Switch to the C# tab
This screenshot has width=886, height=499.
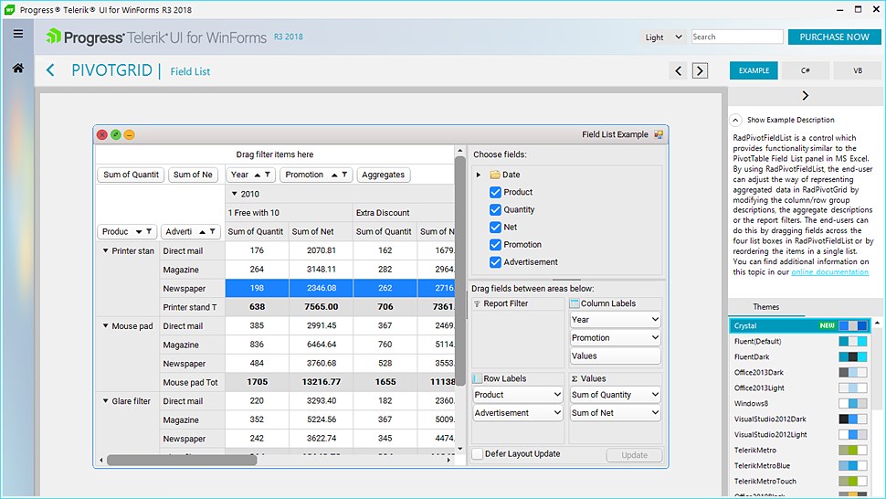806,70
